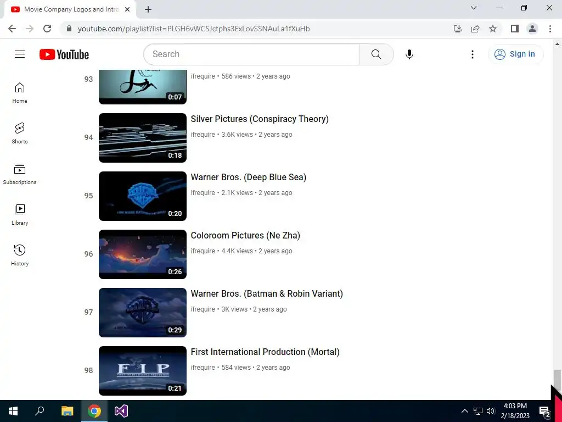The width and height of the screenshot is (562, 422).
Task: Select the Movie Company Logos tab
Action: pyautogui.click(x=70, y=9)
